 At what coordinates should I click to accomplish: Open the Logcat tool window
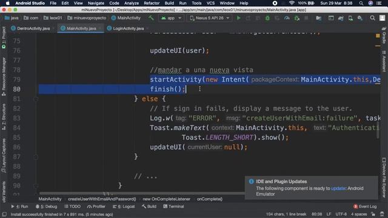coord(124,206)
